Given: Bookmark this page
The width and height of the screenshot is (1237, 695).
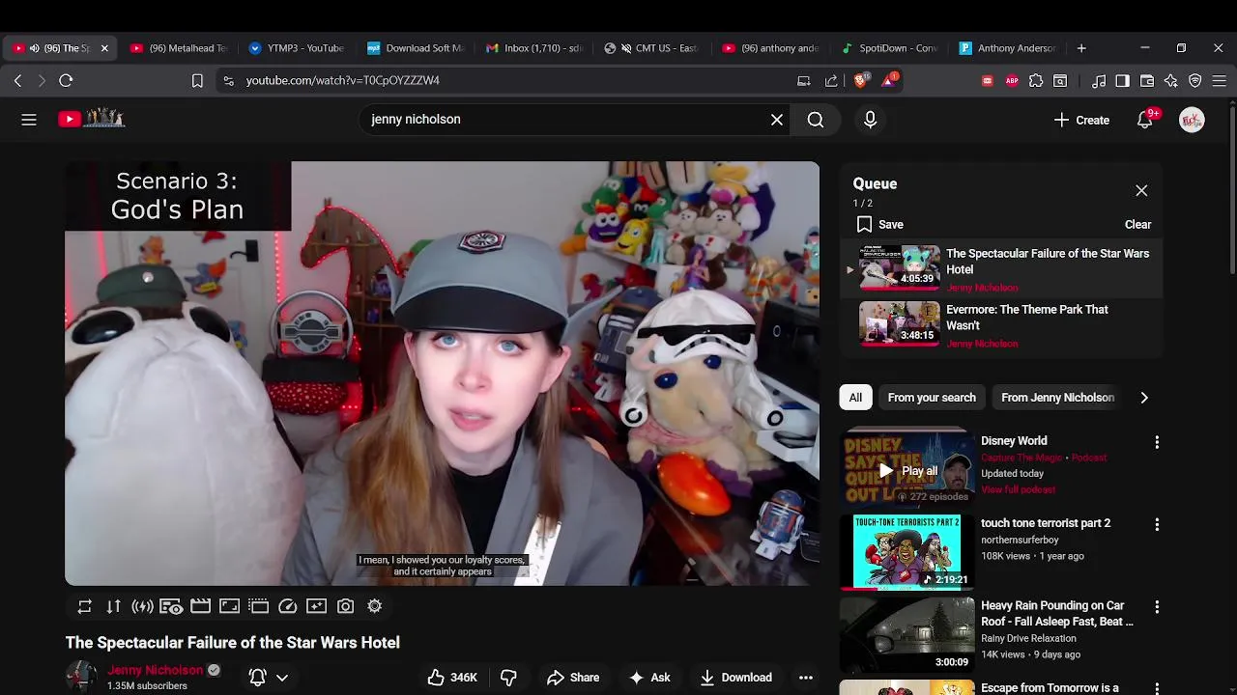Looking at the screenshot, I should (197, 81).
